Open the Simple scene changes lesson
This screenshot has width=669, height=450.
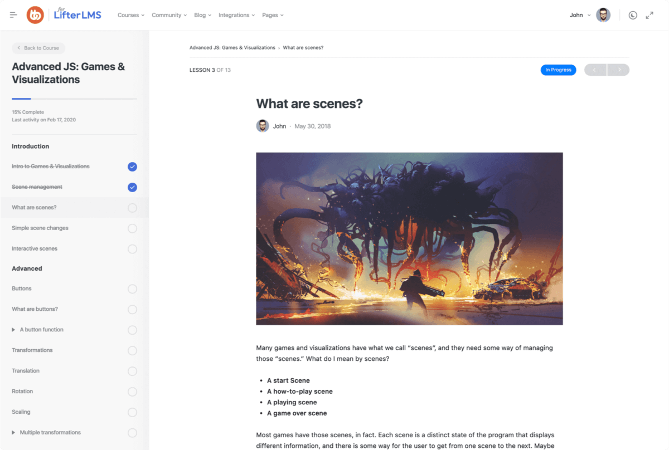(40, 228)
